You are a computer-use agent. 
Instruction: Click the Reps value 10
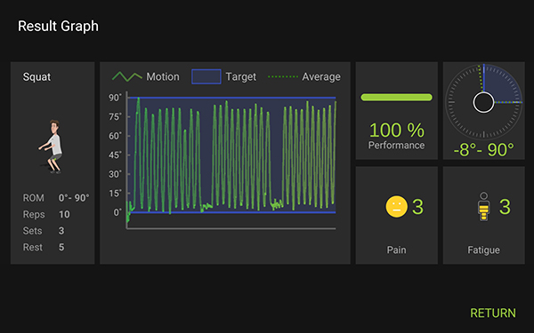tap(64, 214)
